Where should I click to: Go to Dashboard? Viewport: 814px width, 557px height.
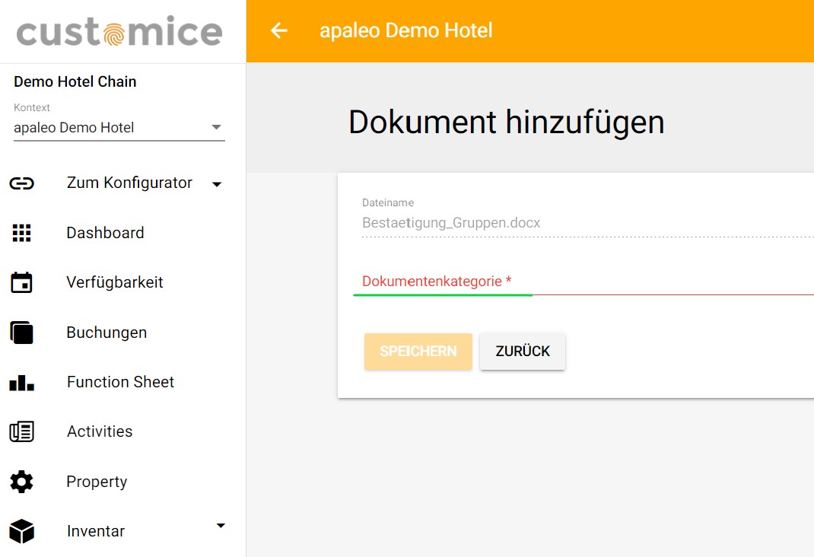click(106, 233)
